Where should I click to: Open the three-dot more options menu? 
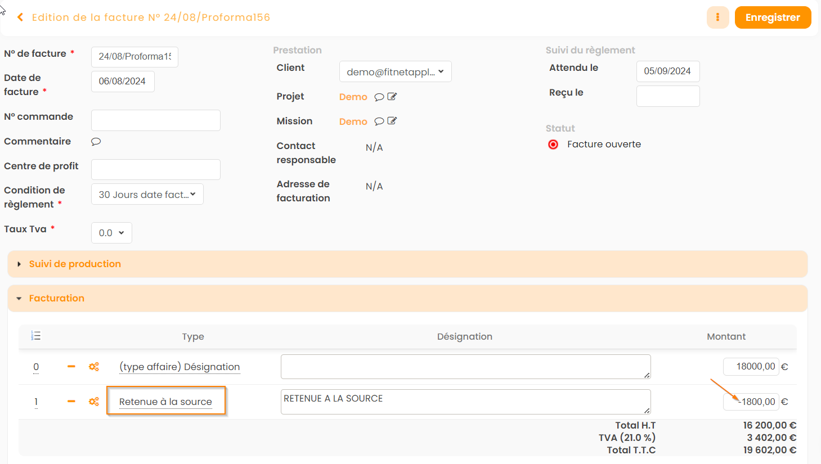pyautogui.click(x=717, y=17)
